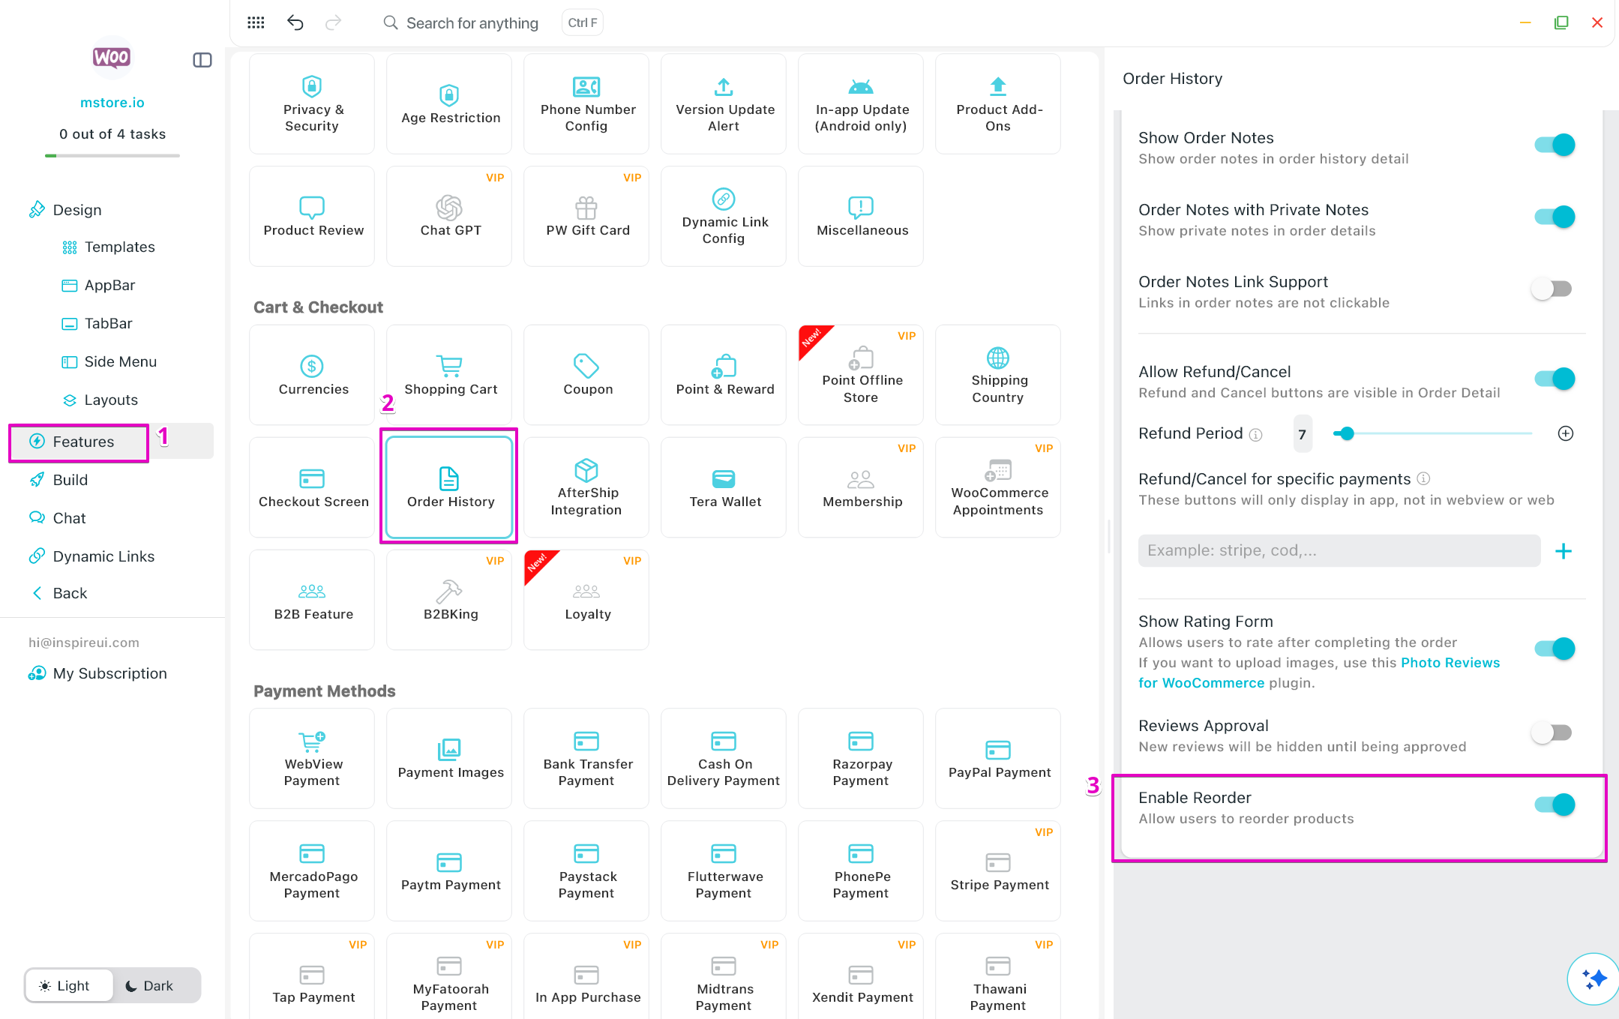Viewport: 1619px width, 1019px height.
Task: Open the Coupon feature tile
Action: (586, 375)
